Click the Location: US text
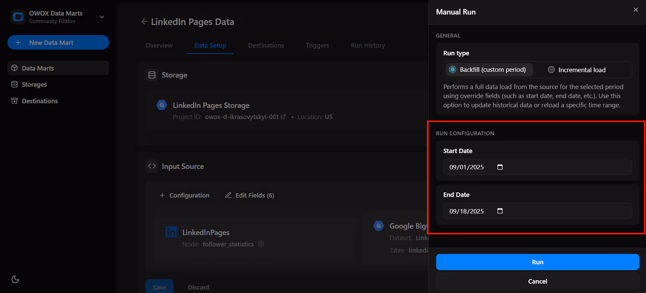The image size is (646, 293). point(315,117)
